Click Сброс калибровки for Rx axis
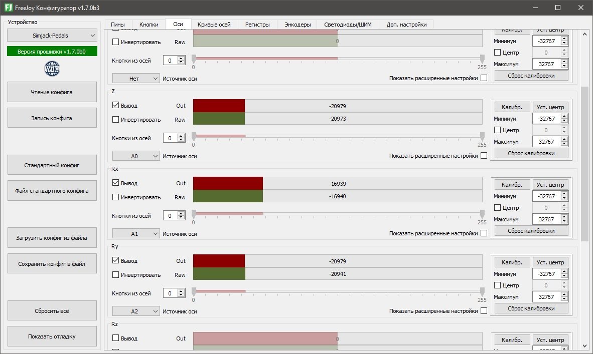Image resolution: width=593 pixels, height=354 pixels. point(531,231)
